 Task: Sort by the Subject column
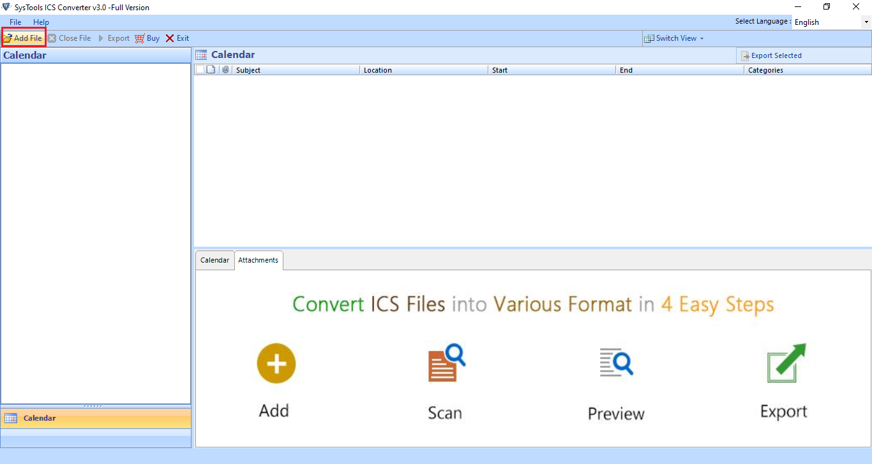[x=296, y=70]
